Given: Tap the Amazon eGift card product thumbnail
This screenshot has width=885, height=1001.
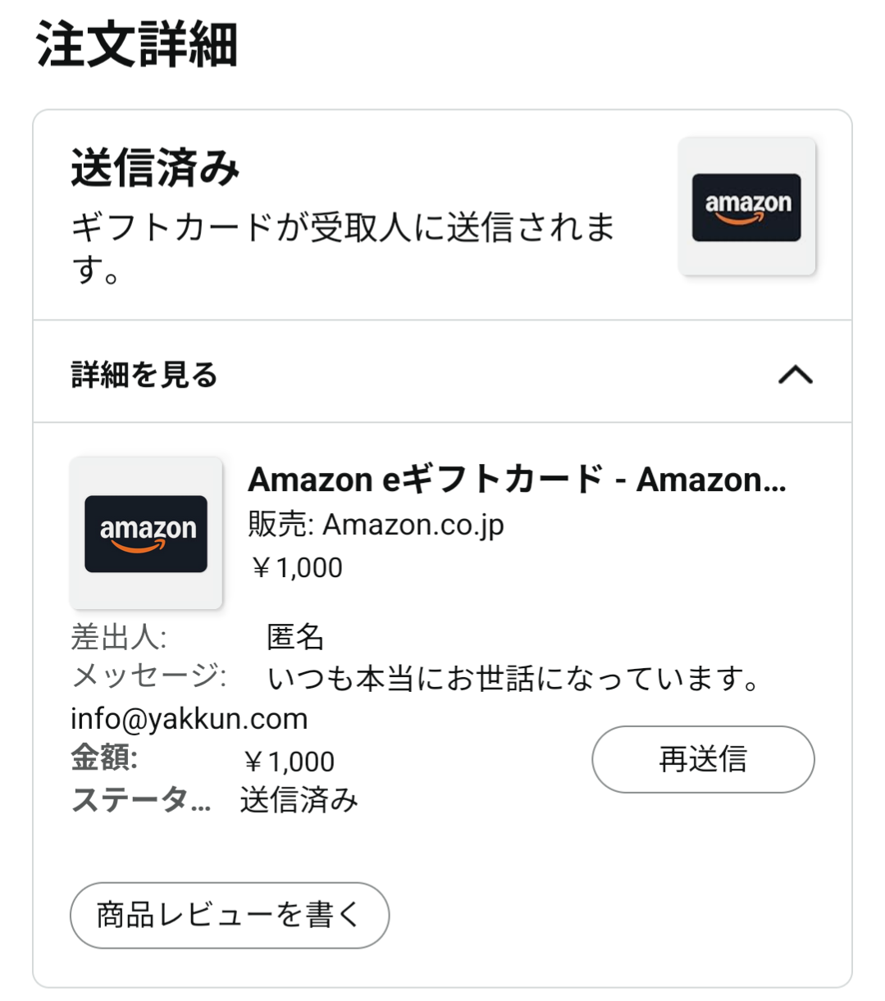Looking at the screenshot, I should point(146,533).
